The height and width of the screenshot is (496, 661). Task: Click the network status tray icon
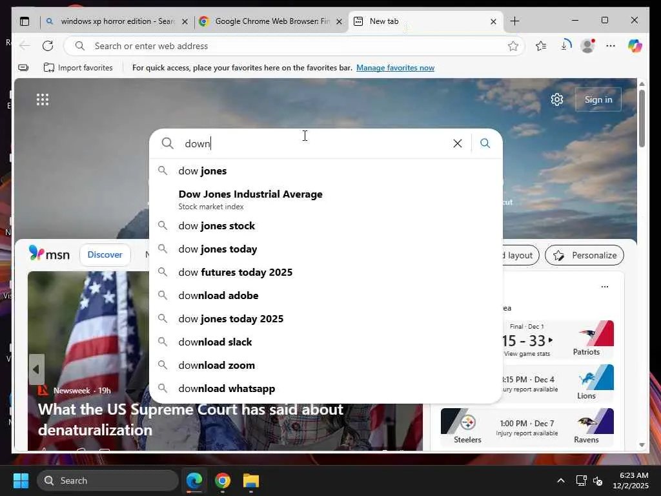tap(582, 480)
